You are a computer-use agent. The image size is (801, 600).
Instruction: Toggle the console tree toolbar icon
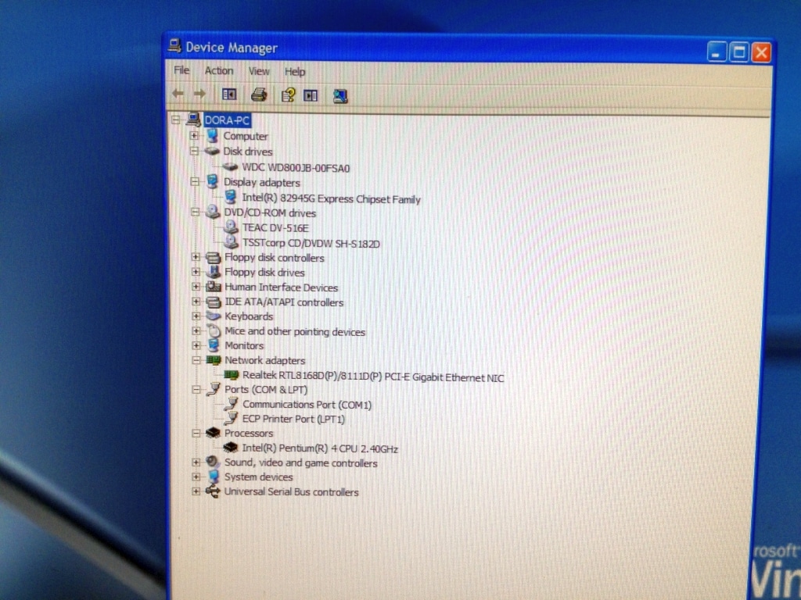[229, 95]
